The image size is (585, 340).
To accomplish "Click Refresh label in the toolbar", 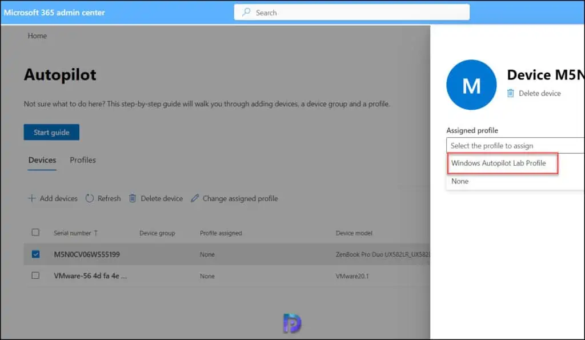I will click(x=109, y=198).
